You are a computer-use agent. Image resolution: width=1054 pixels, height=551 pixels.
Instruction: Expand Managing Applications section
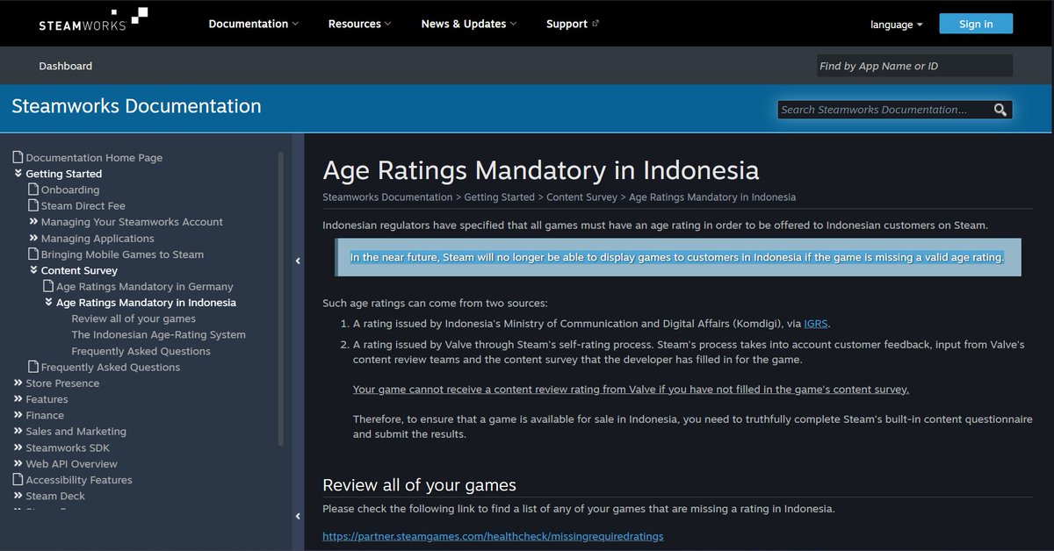coord(33,238)
